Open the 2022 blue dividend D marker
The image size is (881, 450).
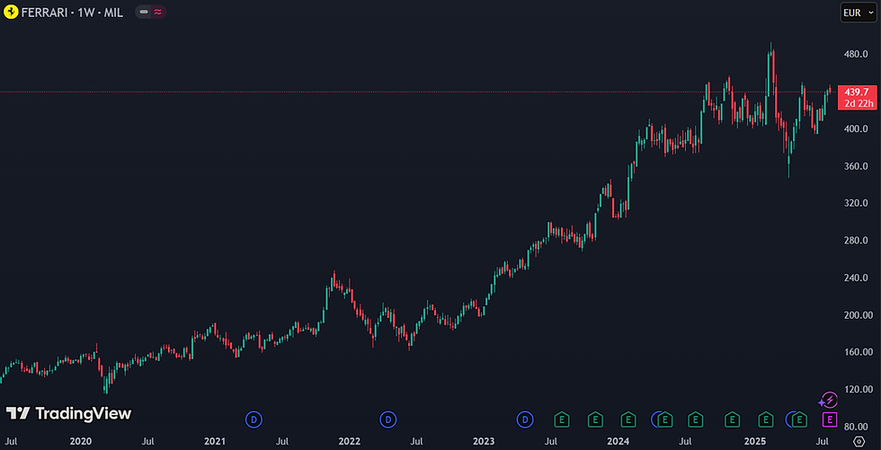[x=387, y=419]
